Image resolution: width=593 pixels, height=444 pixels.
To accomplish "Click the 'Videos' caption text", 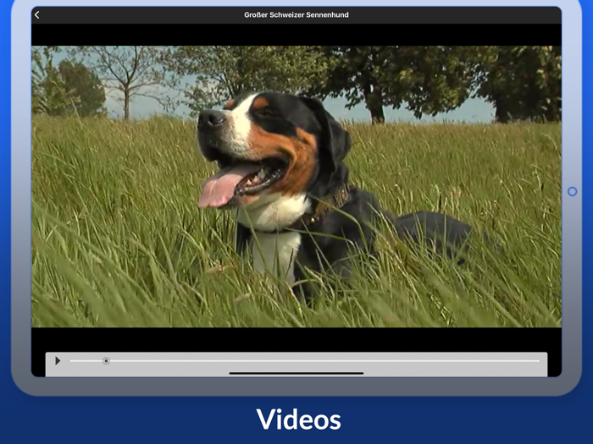I will point(298,419).
